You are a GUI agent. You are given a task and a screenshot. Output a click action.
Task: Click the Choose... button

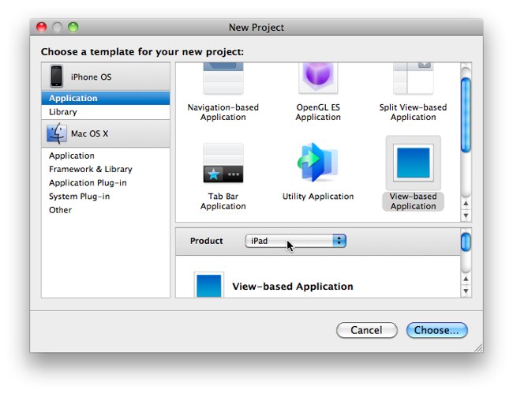(436, 330)
